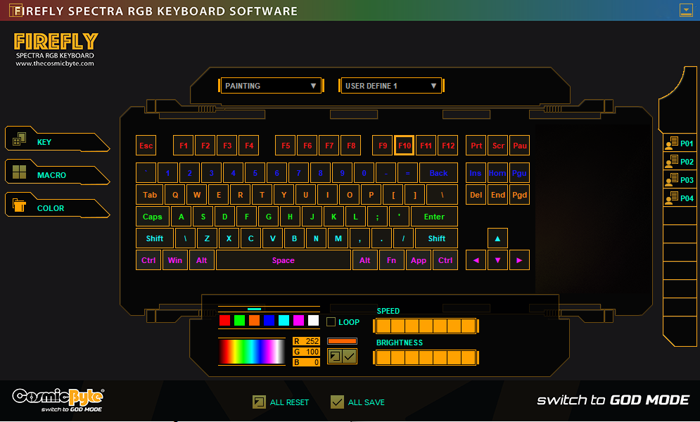The height and width of the screenshot is (422, 700).
Task: Open the PAINTING lighting mode dropdown
Action: (x=271, y=86)
